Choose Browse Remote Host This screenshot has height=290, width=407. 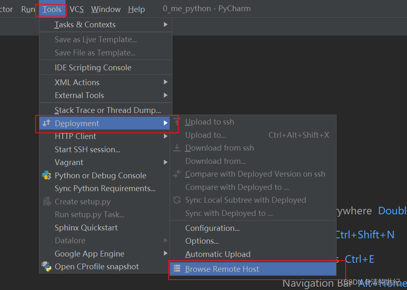pyautogui.click(x=253, y=269)
